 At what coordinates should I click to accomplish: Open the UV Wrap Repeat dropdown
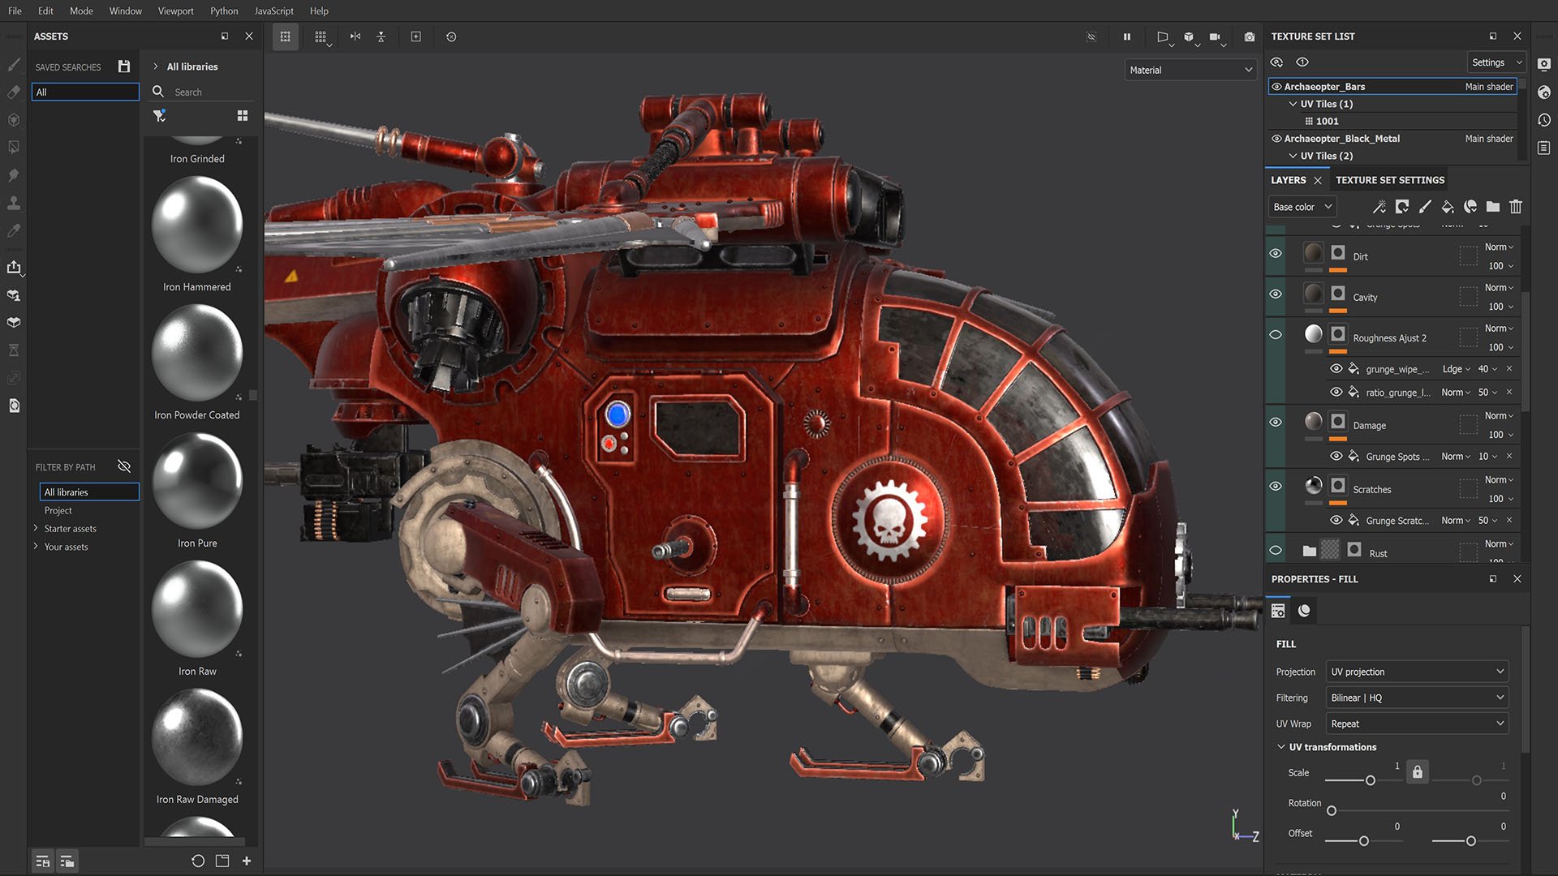1417,724
